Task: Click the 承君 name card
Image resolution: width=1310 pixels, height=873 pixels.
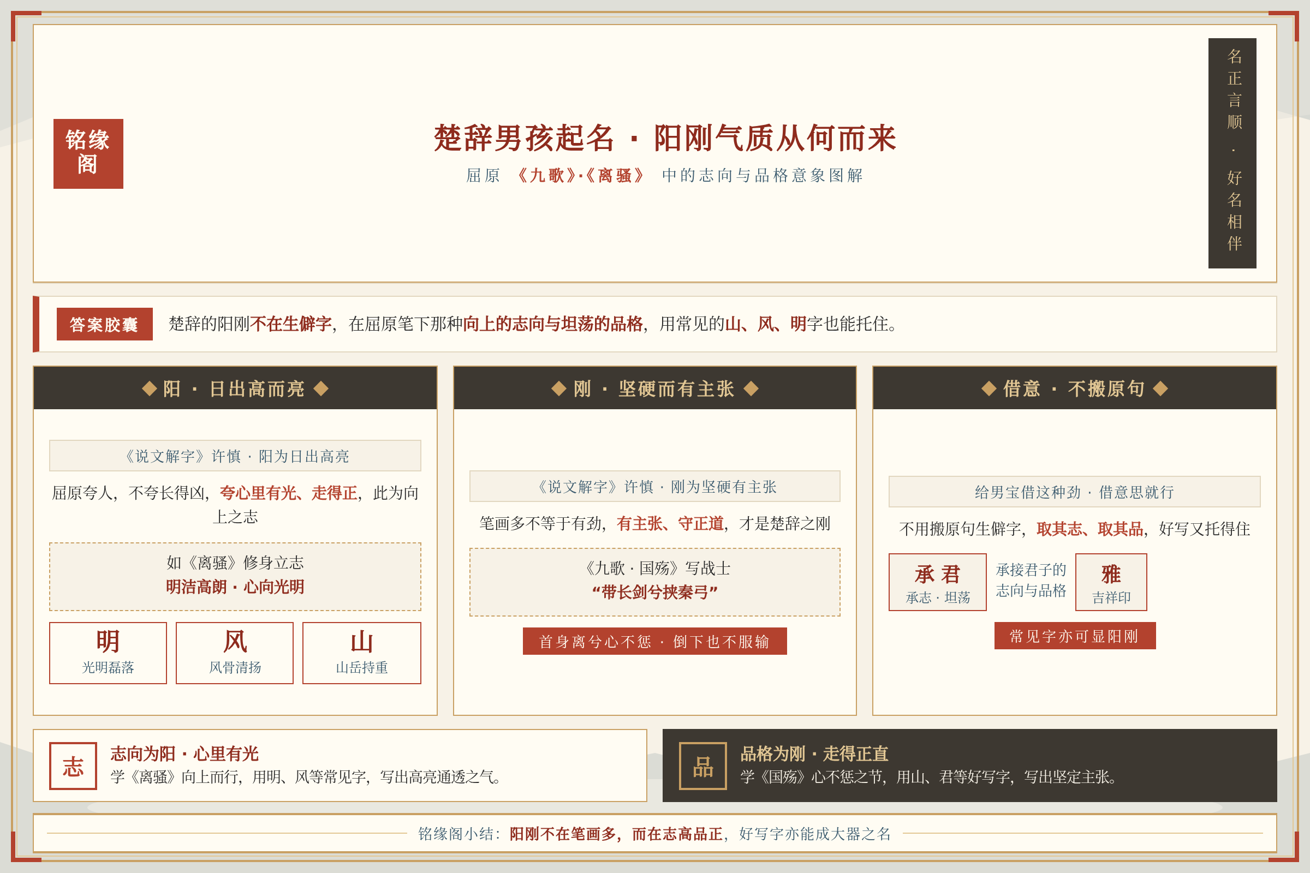Action: (937, 582)
